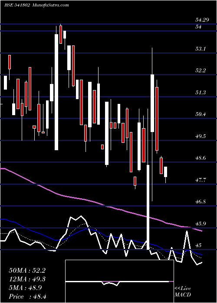Click the <<Live MACD label
This screenshot has width=217, height=303.
pyautogui.click(x=183, y=291)
